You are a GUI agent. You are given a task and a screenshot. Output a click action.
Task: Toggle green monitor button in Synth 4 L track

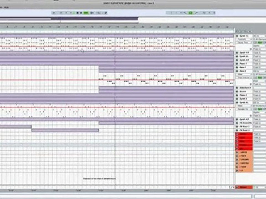pos(260,109)
